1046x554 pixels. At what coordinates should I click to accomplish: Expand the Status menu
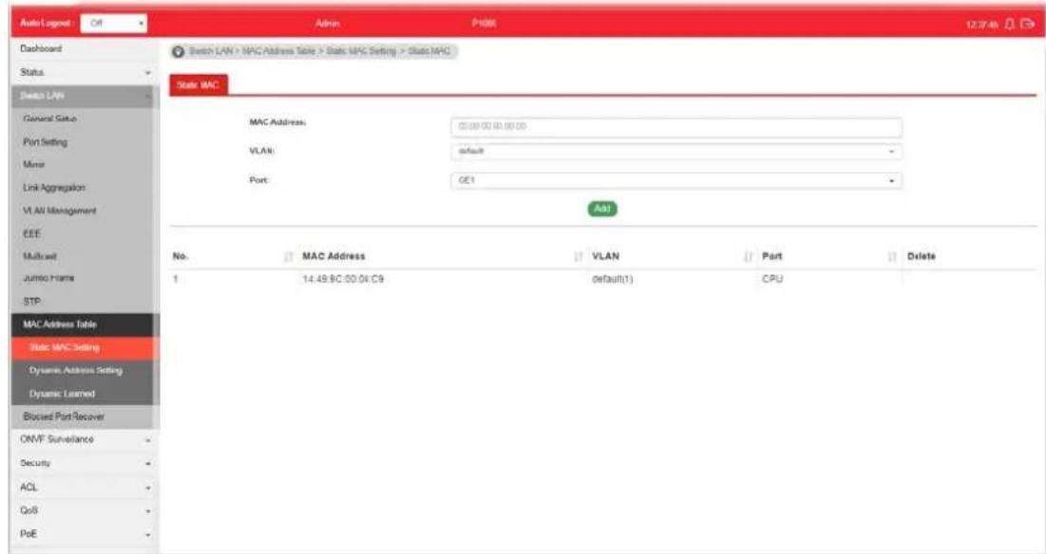point(85,72)
